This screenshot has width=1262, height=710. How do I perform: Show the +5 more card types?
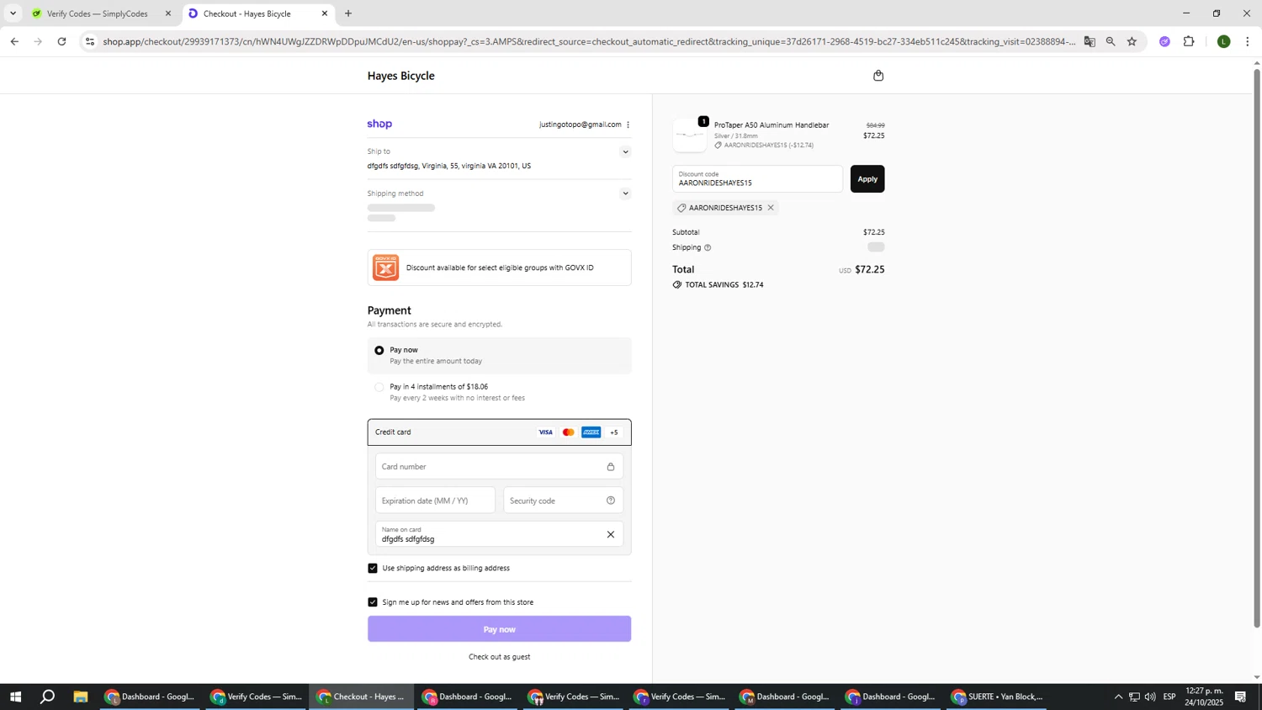[x=614, y=432]
